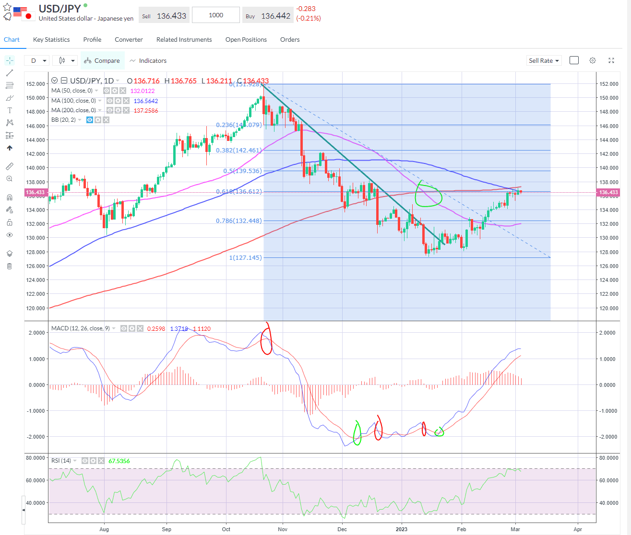The width and height of the screenshot is (631, 535).
Task: Open the Related Instruments tab
Action: [184, 40]
